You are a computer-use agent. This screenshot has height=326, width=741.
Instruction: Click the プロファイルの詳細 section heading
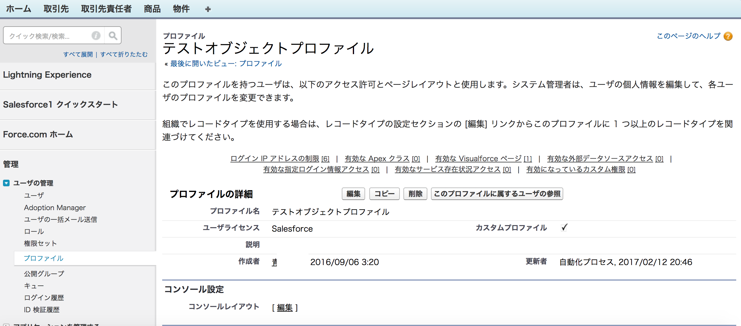point(211,194)
